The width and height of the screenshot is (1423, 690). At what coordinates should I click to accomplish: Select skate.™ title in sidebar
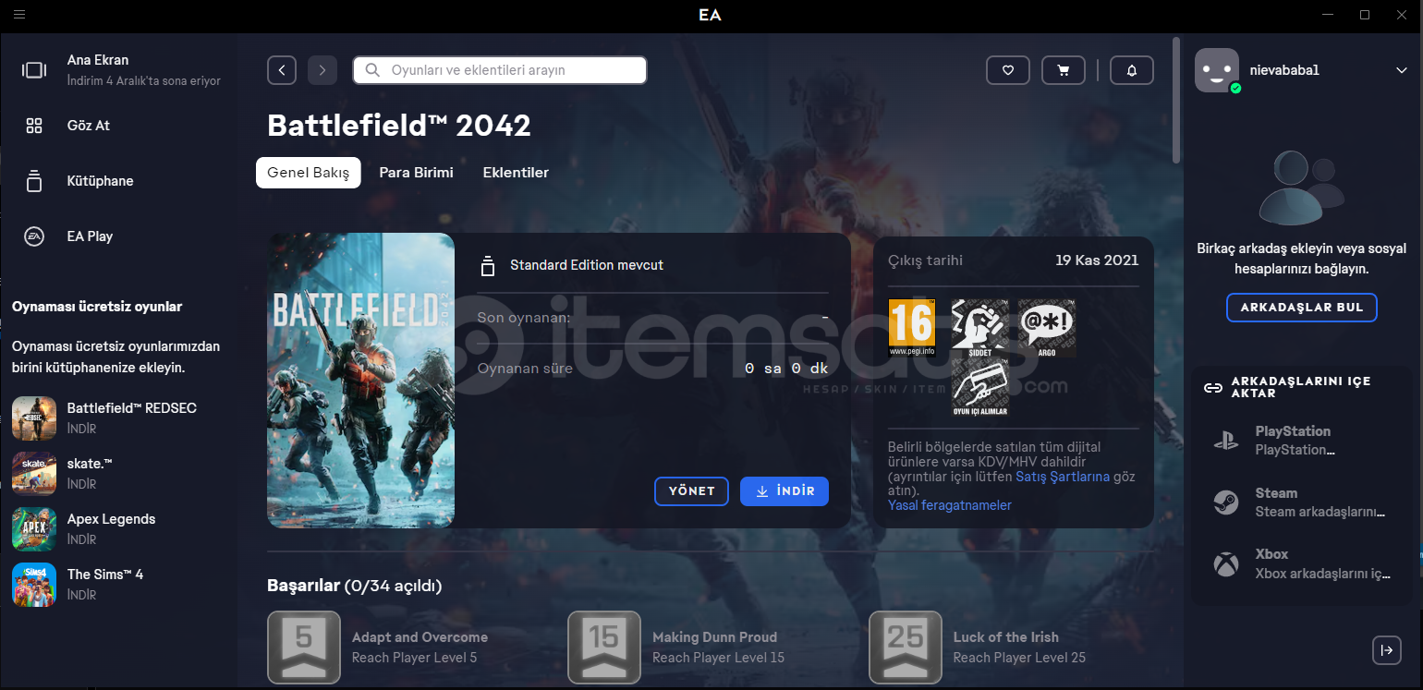coord(90,464)
